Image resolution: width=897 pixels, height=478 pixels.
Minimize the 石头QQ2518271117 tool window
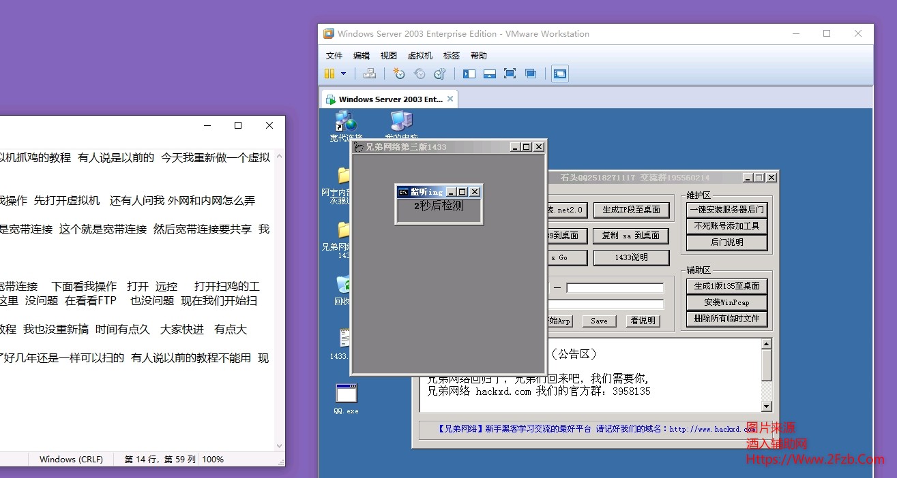748,177
